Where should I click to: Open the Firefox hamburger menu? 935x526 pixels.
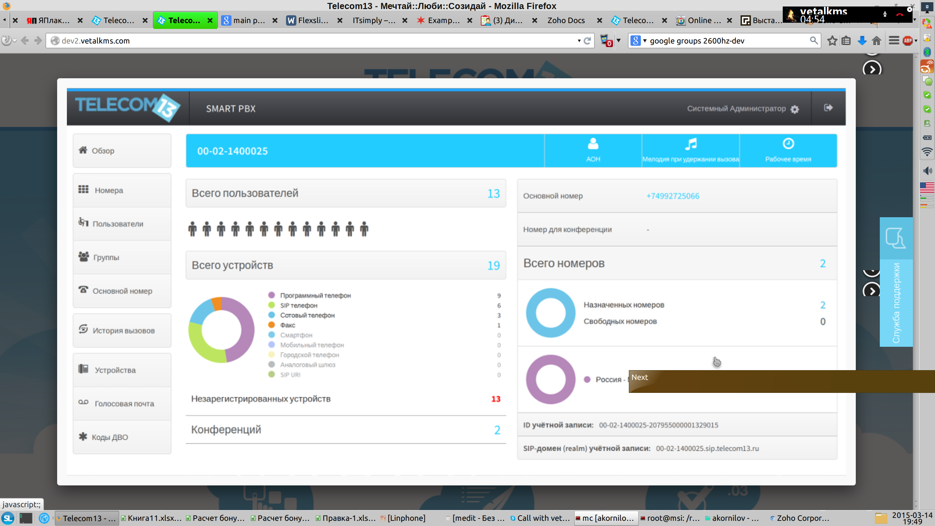[894, 41]
